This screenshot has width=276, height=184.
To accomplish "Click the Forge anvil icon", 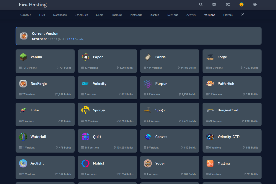I will [210, 57].
